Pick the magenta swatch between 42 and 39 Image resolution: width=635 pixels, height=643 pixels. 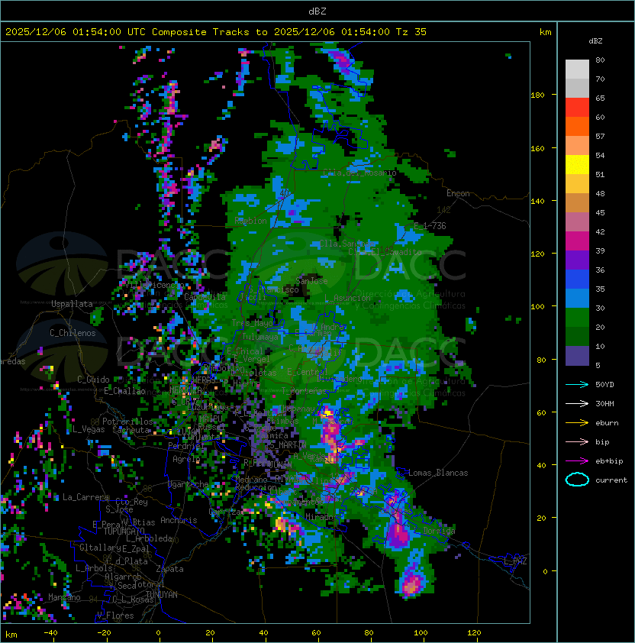[577, 241]
